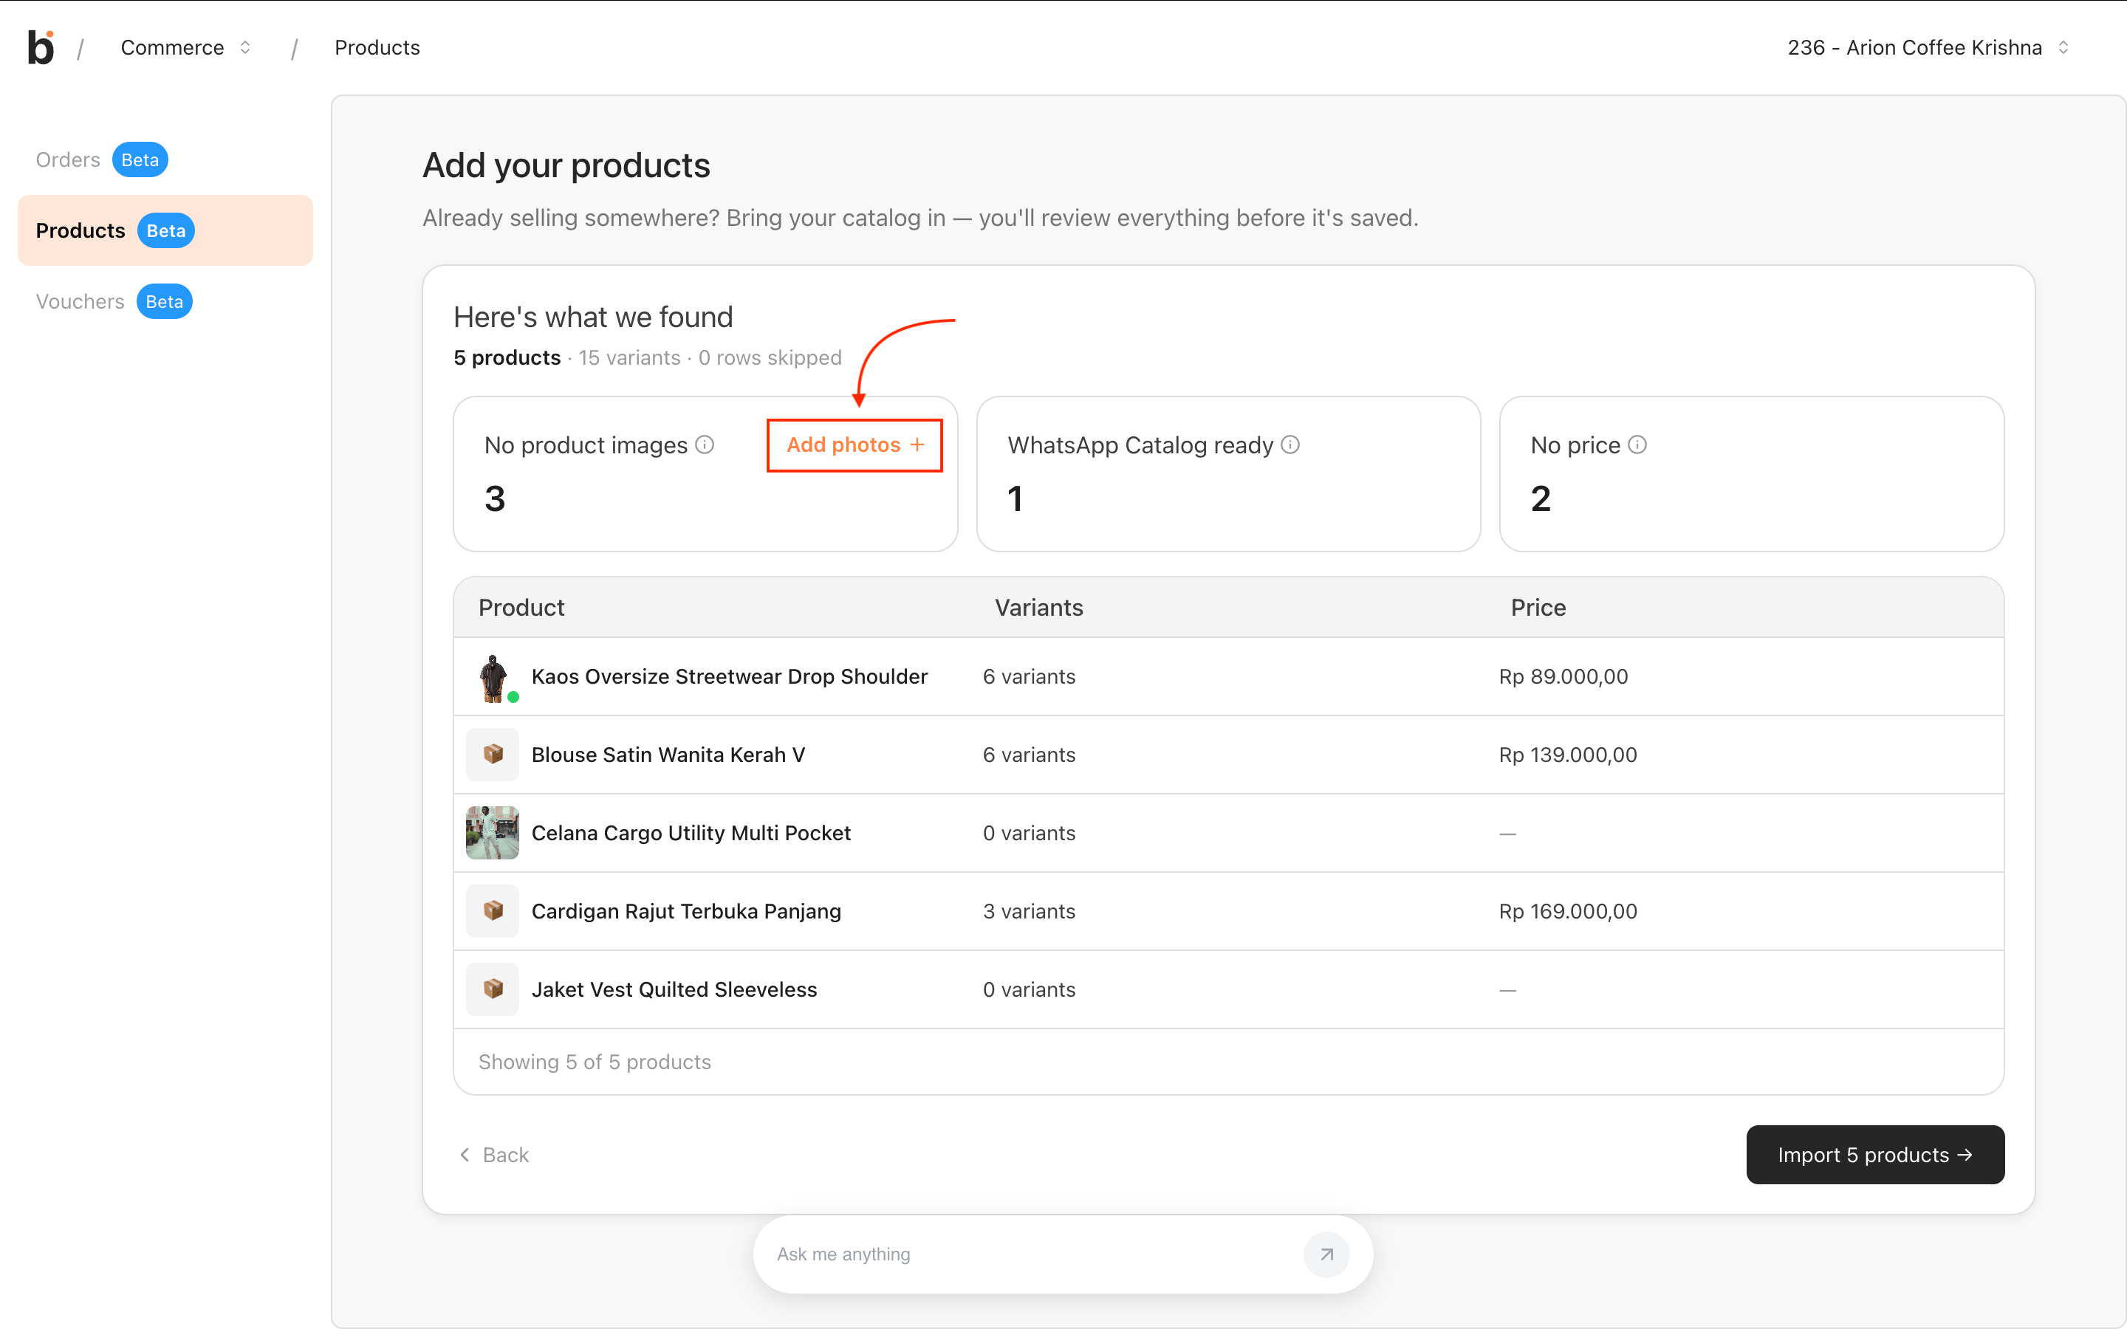Viewport: 2127px width, 1329px height.
Task: Click the Blouse Satin Wanita placeholder box icon
Action: click(x=492, y=755)
